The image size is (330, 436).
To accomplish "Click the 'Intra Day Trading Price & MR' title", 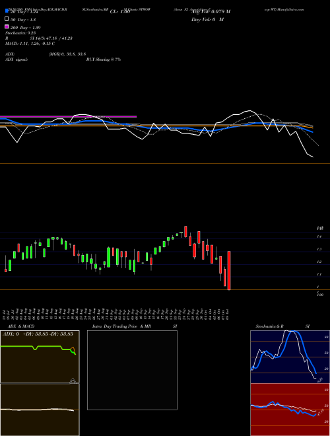I will coord(121,326).
